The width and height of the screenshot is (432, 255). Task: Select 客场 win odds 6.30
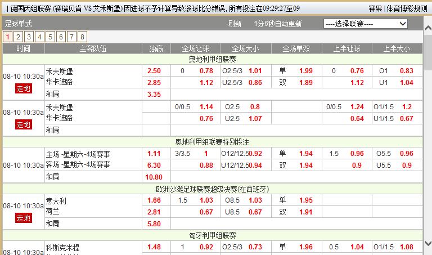[154, 165]
